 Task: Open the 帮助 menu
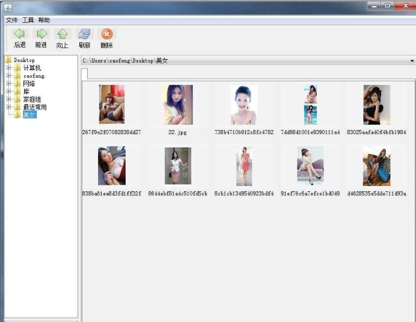(44, 20)
